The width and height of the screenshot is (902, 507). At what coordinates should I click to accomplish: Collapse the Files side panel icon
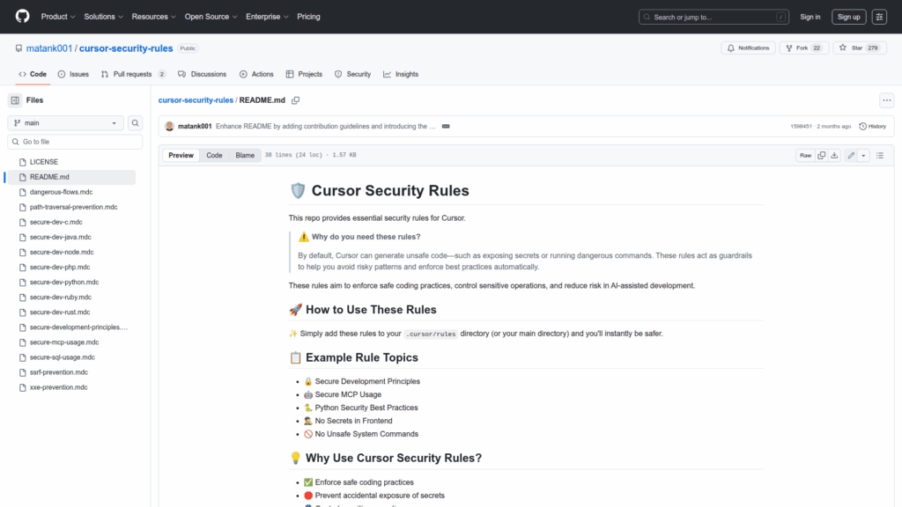tap(15, 100)
